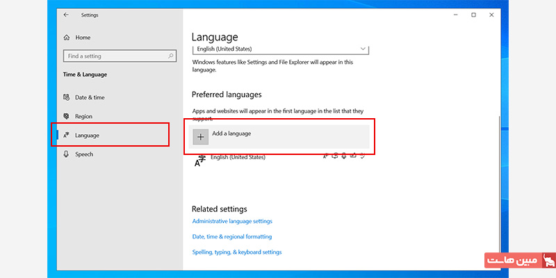Click the search magnifier icon

tap(170, 56)
